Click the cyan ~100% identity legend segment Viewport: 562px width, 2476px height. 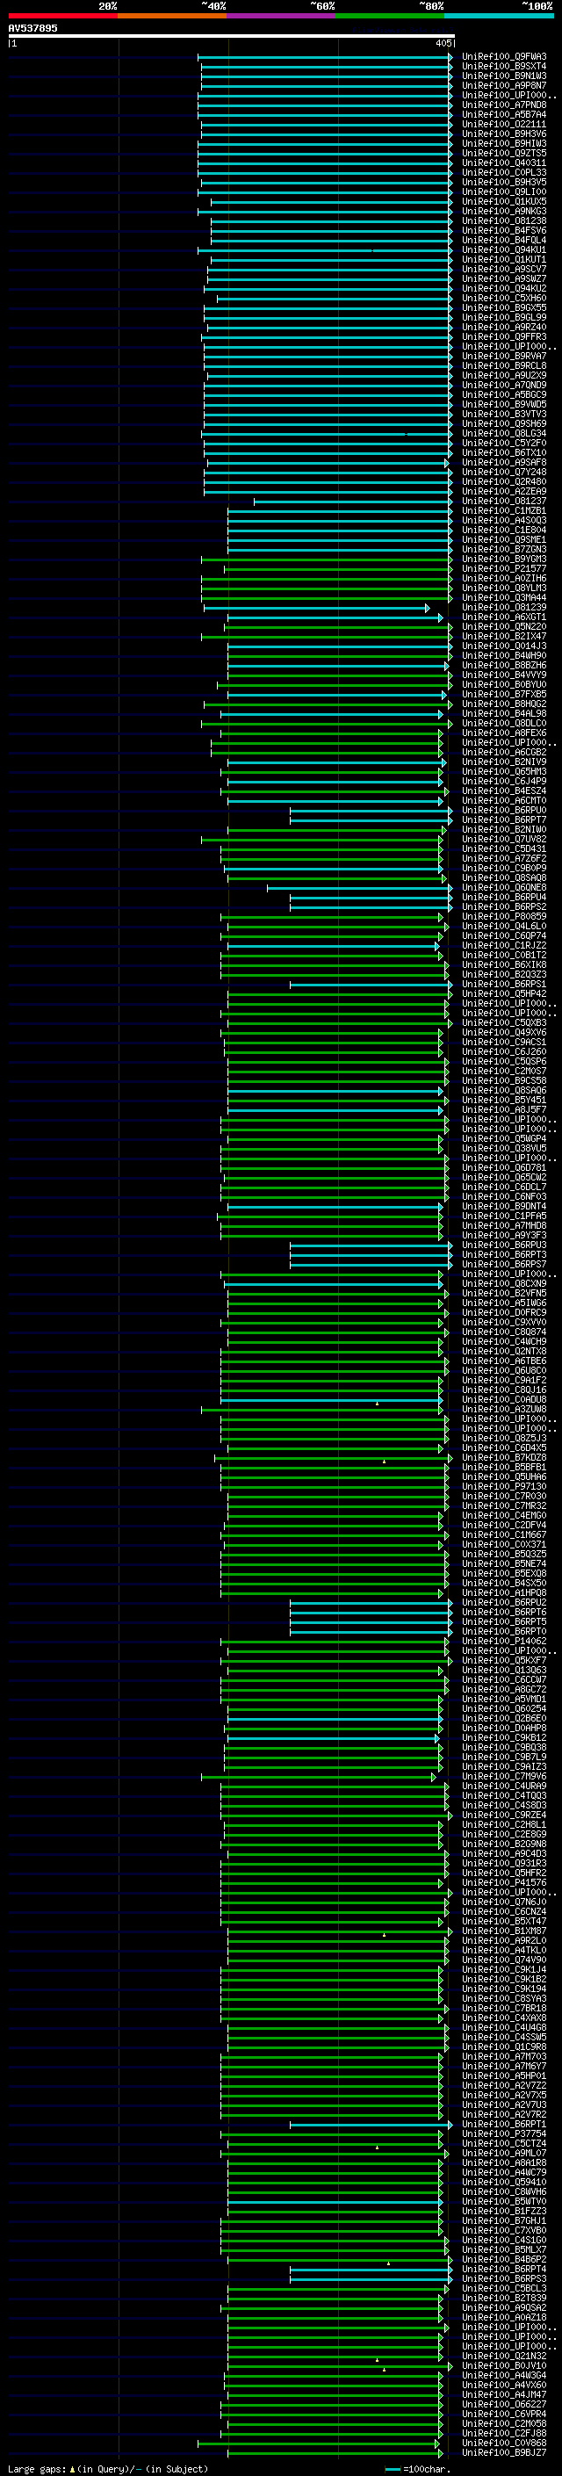(x=500, y=16)
